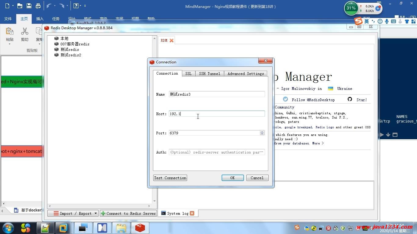Click the GitHub octocat icon

[x=350, y=99]
